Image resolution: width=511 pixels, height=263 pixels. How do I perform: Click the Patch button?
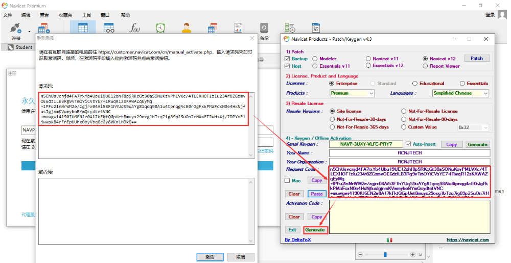[477, 59]
